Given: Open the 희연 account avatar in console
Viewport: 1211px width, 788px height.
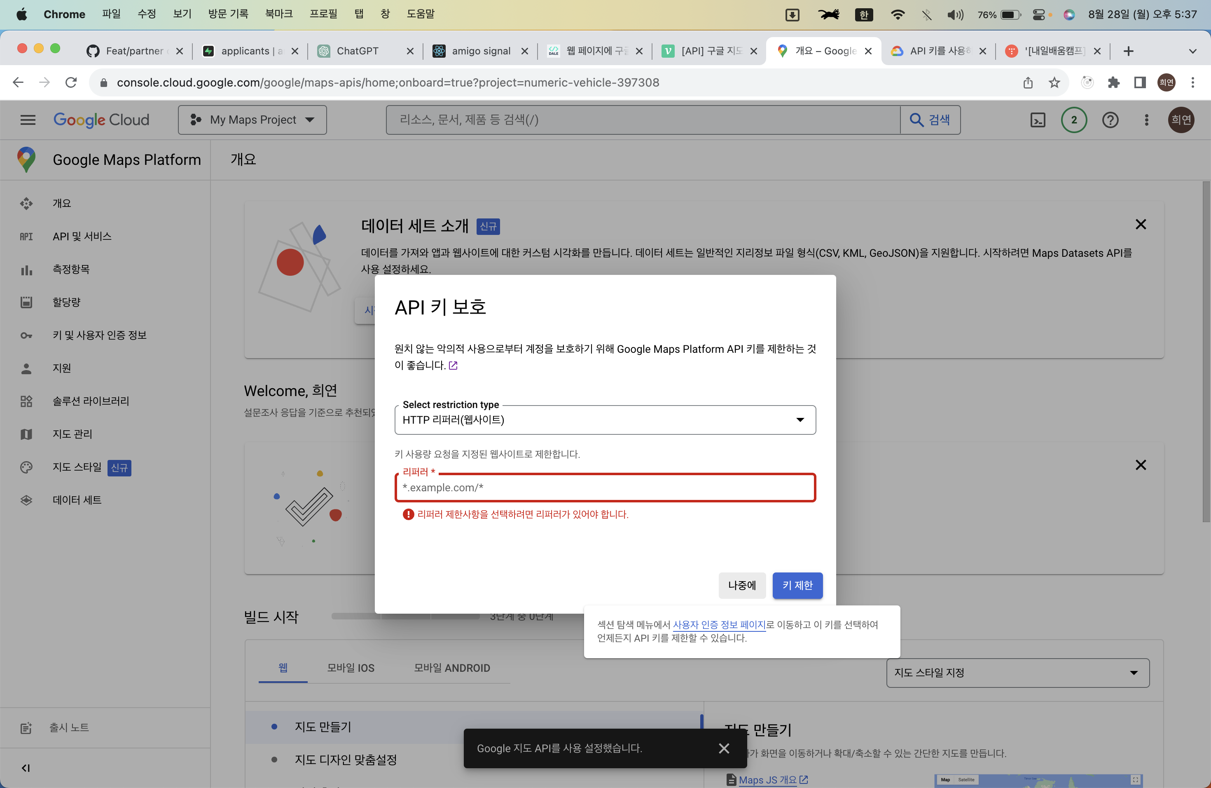Looking at the screenshot, I should coord(1181,120).
